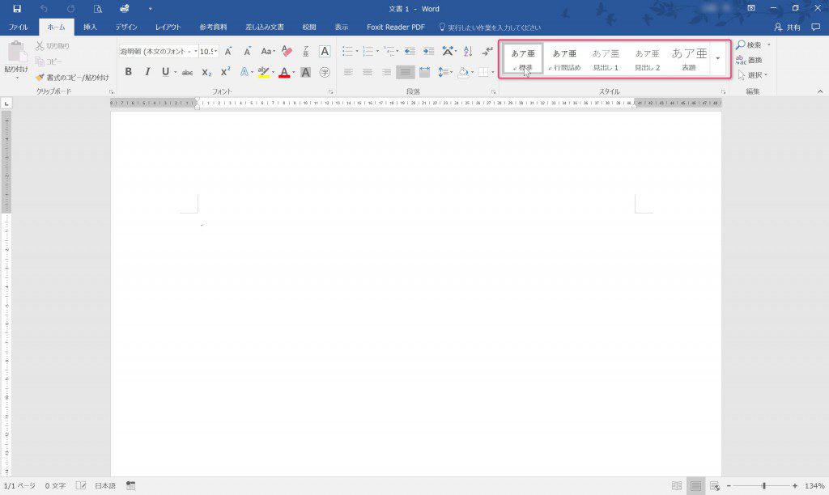Open the phonetic guide (ruby) tool
829x495 pixels.
coord(305,51)
